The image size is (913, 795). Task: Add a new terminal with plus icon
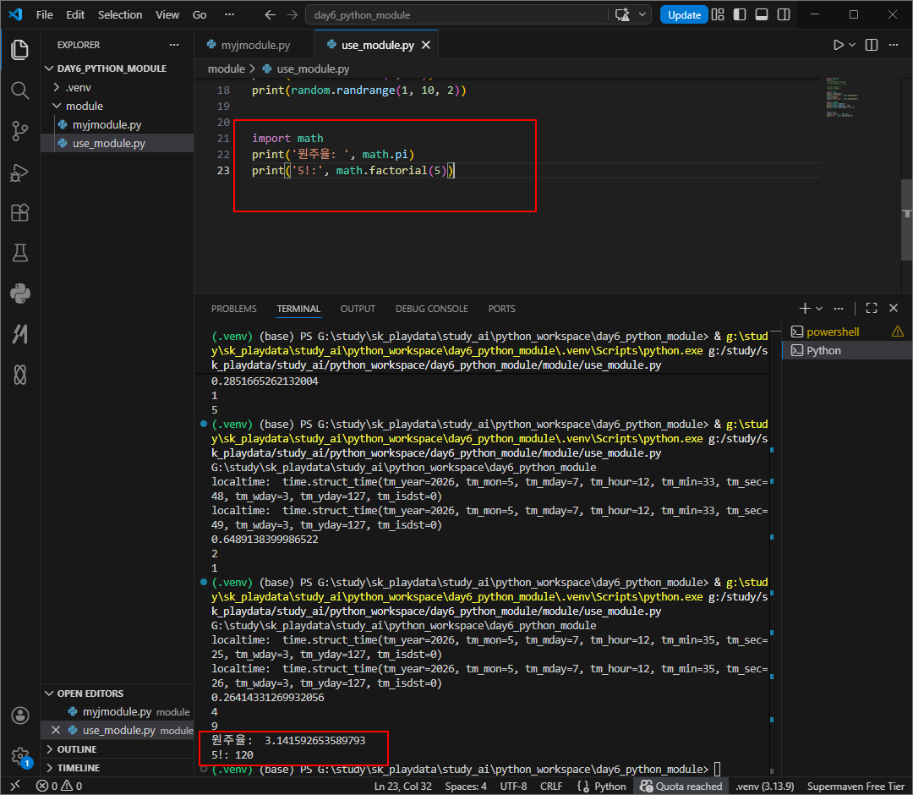[805, 308]
